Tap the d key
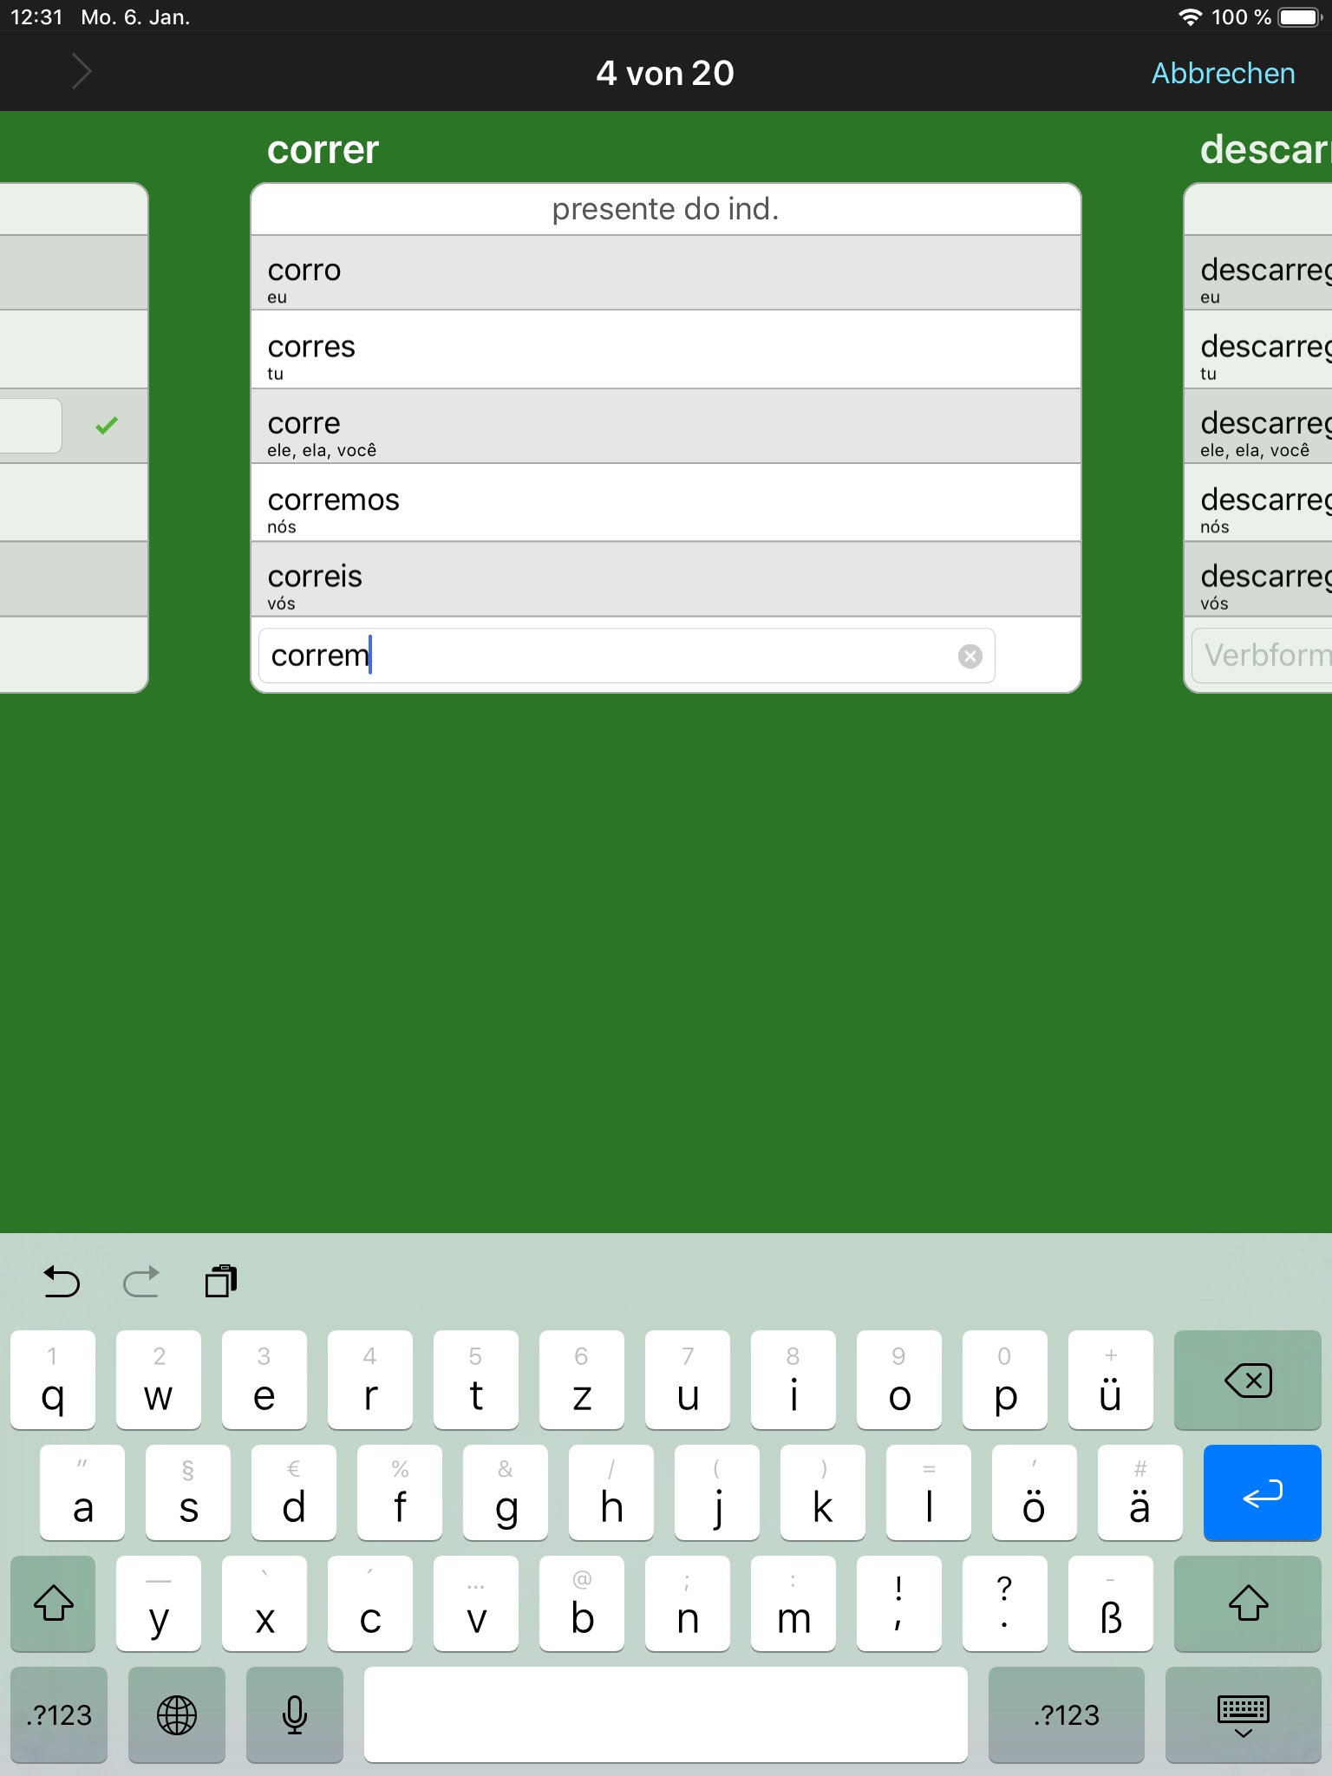Image resolution: width=1332 pixels, height=1776 pixels. (294, 1492)
